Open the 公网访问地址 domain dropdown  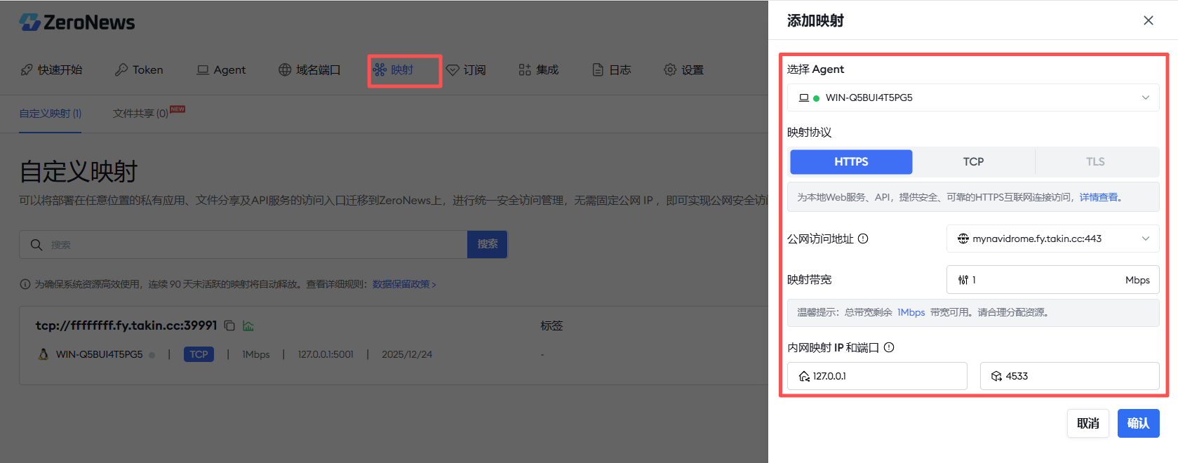(1052, 239)
